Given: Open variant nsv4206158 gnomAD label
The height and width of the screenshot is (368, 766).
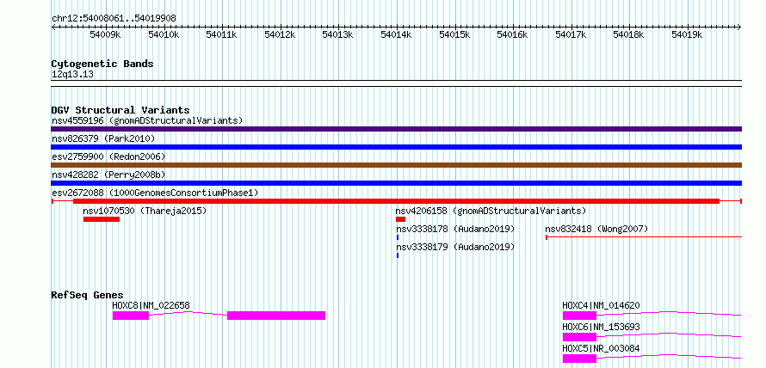Looking at the screenshot, I should (491, 211).
